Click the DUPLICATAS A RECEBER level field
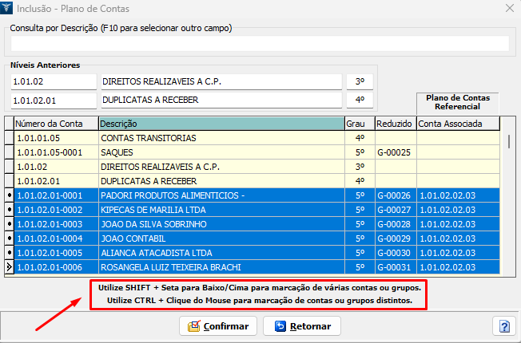This screenshot has width=521, height=343. coord(221,101)
